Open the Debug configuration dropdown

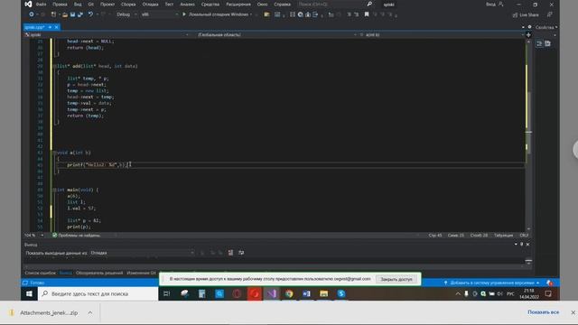(126, 14)
